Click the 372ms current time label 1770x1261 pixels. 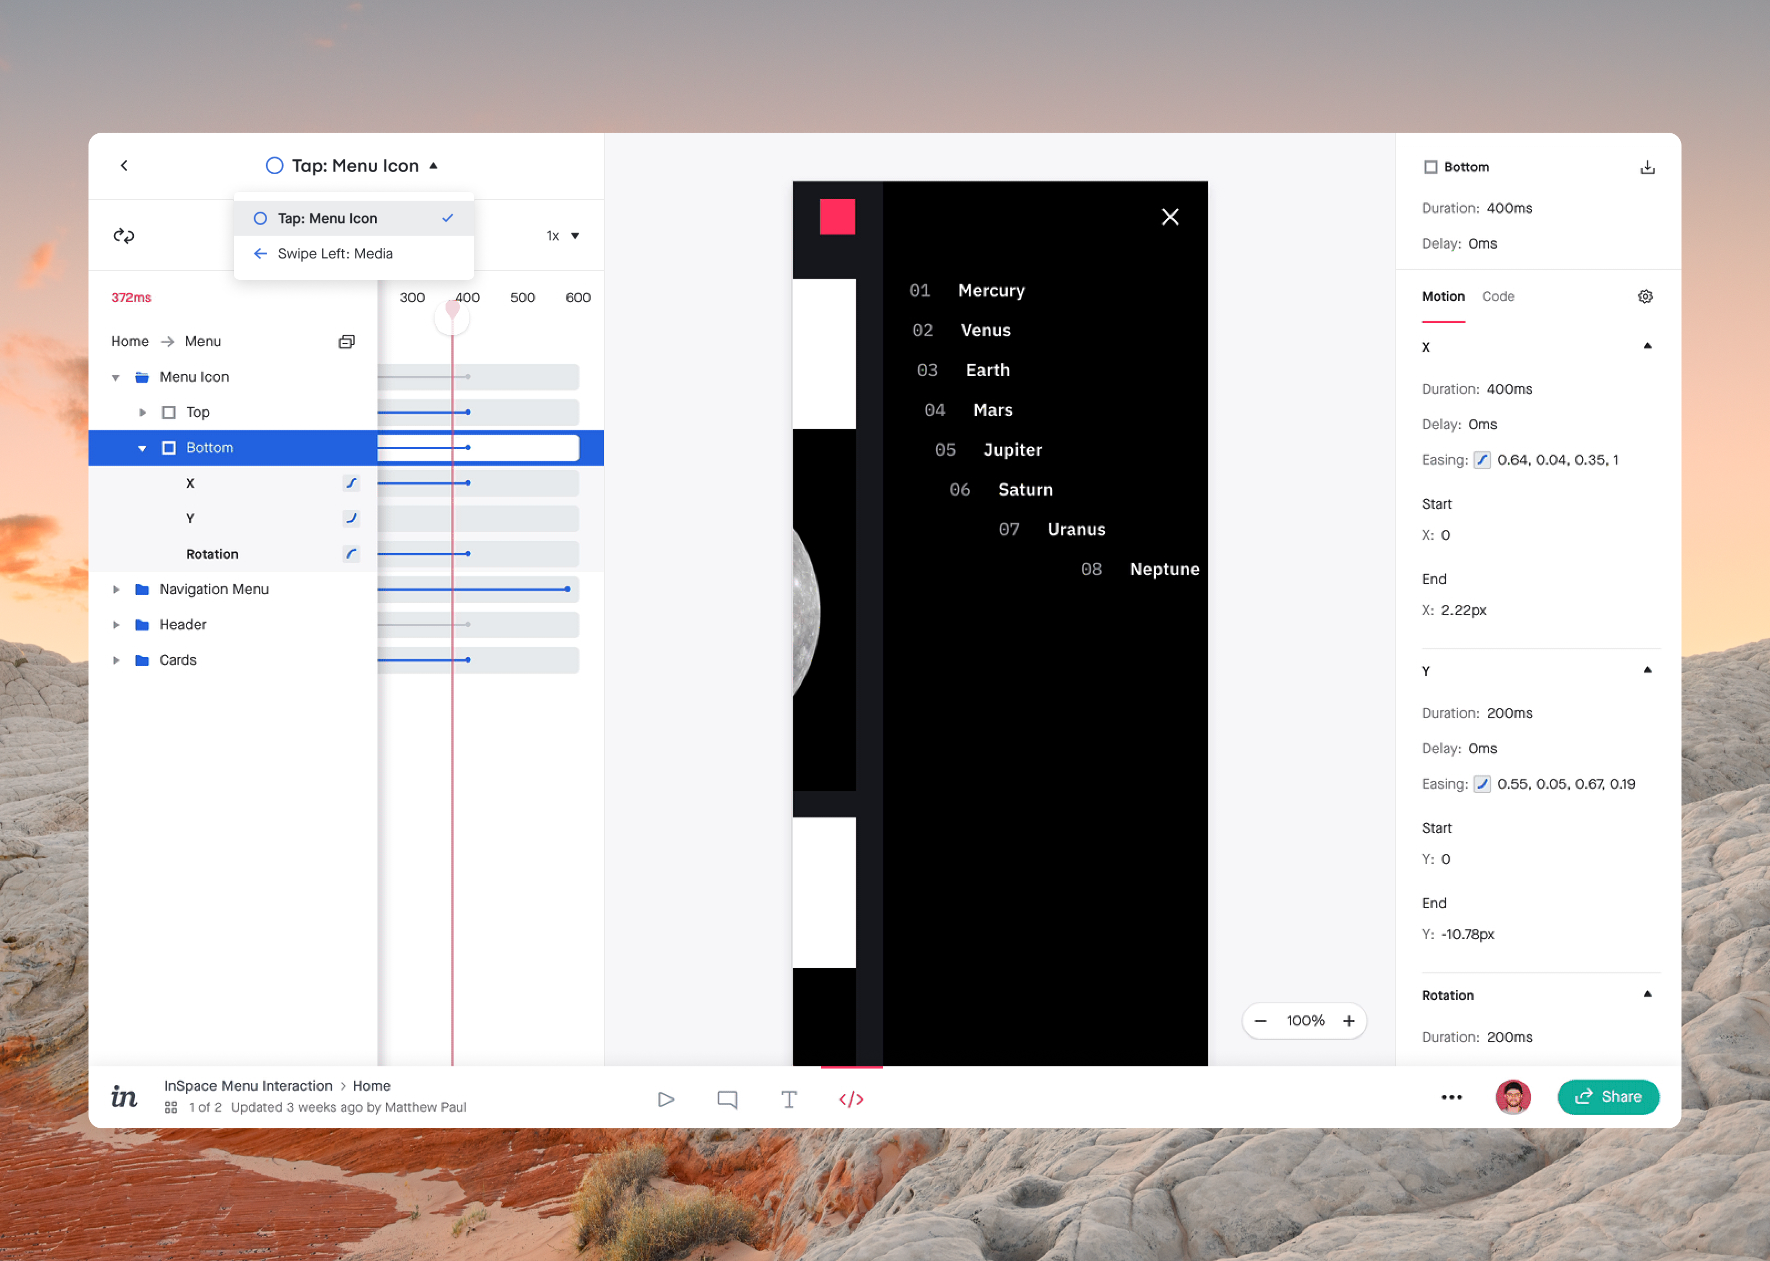[131, 298]
